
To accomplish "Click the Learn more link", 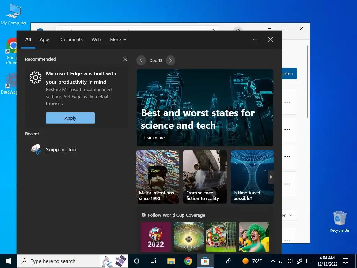I will click(154, 138).
